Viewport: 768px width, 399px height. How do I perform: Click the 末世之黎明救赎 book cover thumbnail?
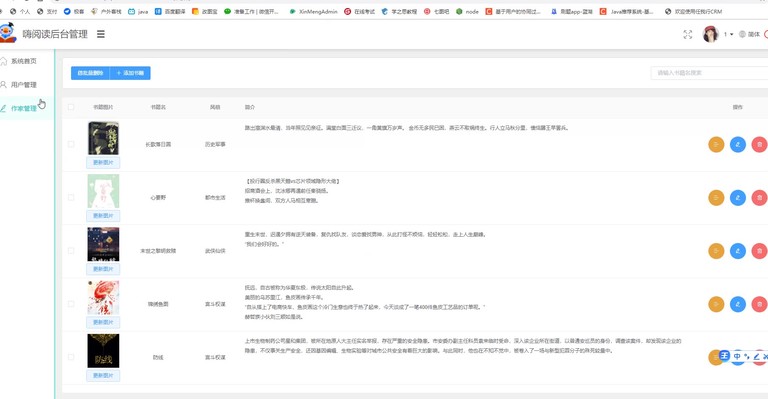pos(103,244)
